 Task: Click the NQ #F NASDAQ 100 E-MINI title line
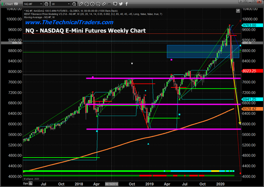(71, 11)
